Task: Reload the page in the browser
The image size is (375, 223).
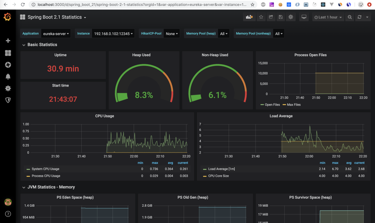Action: [x=23, y=5]
